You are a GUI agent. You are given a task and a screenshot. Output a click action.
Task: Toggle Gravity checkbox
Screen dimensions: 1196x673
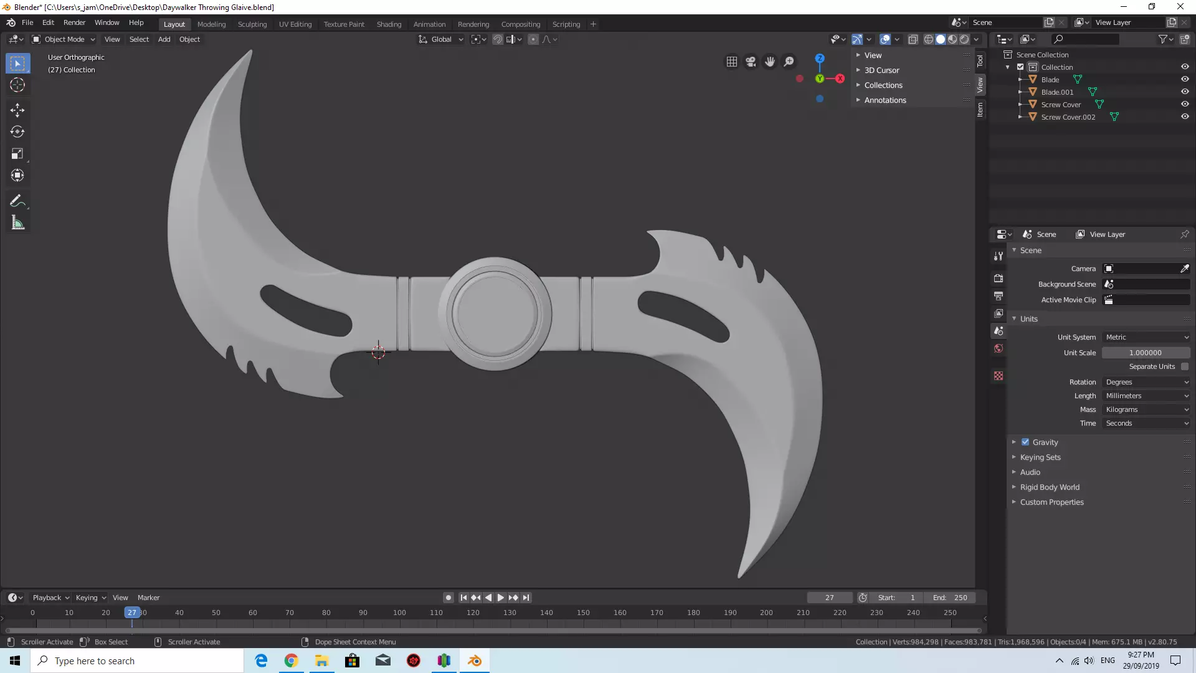pos(1025,442)
